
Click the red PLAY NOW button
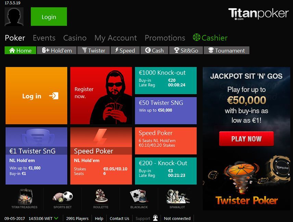[246, 139]
